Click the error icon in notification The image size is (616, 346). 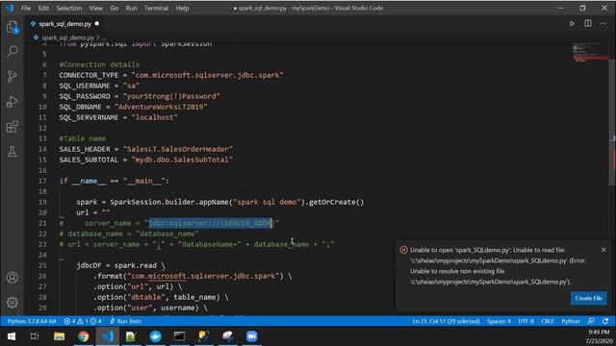pos(403,250)
